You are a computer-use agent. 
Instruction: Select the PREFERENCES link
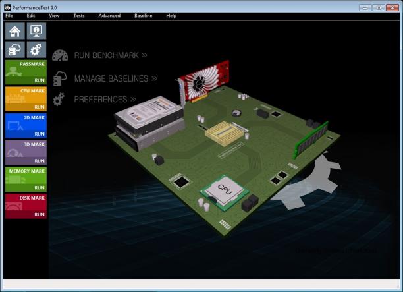pyautogui.click(x=105, y=100)
